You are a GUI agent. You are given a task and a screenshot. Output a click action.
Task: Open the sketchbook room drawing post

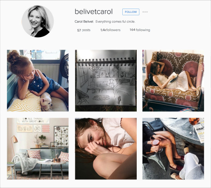pyautogui.click(x=106, y=81)
